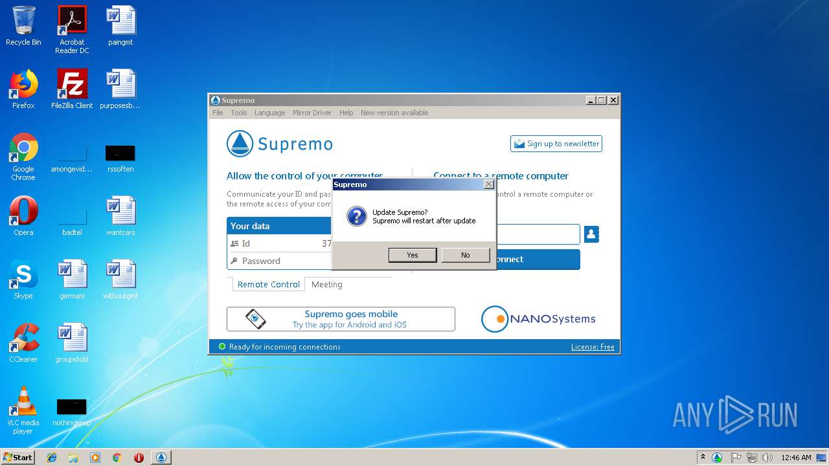Click the Supremo tray icon

(x=717, y=458)
